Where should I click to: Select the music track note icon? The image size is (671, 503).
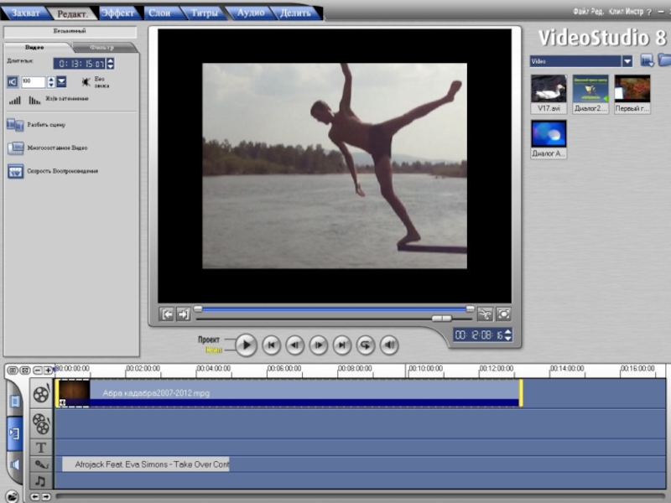pos(40,481)
